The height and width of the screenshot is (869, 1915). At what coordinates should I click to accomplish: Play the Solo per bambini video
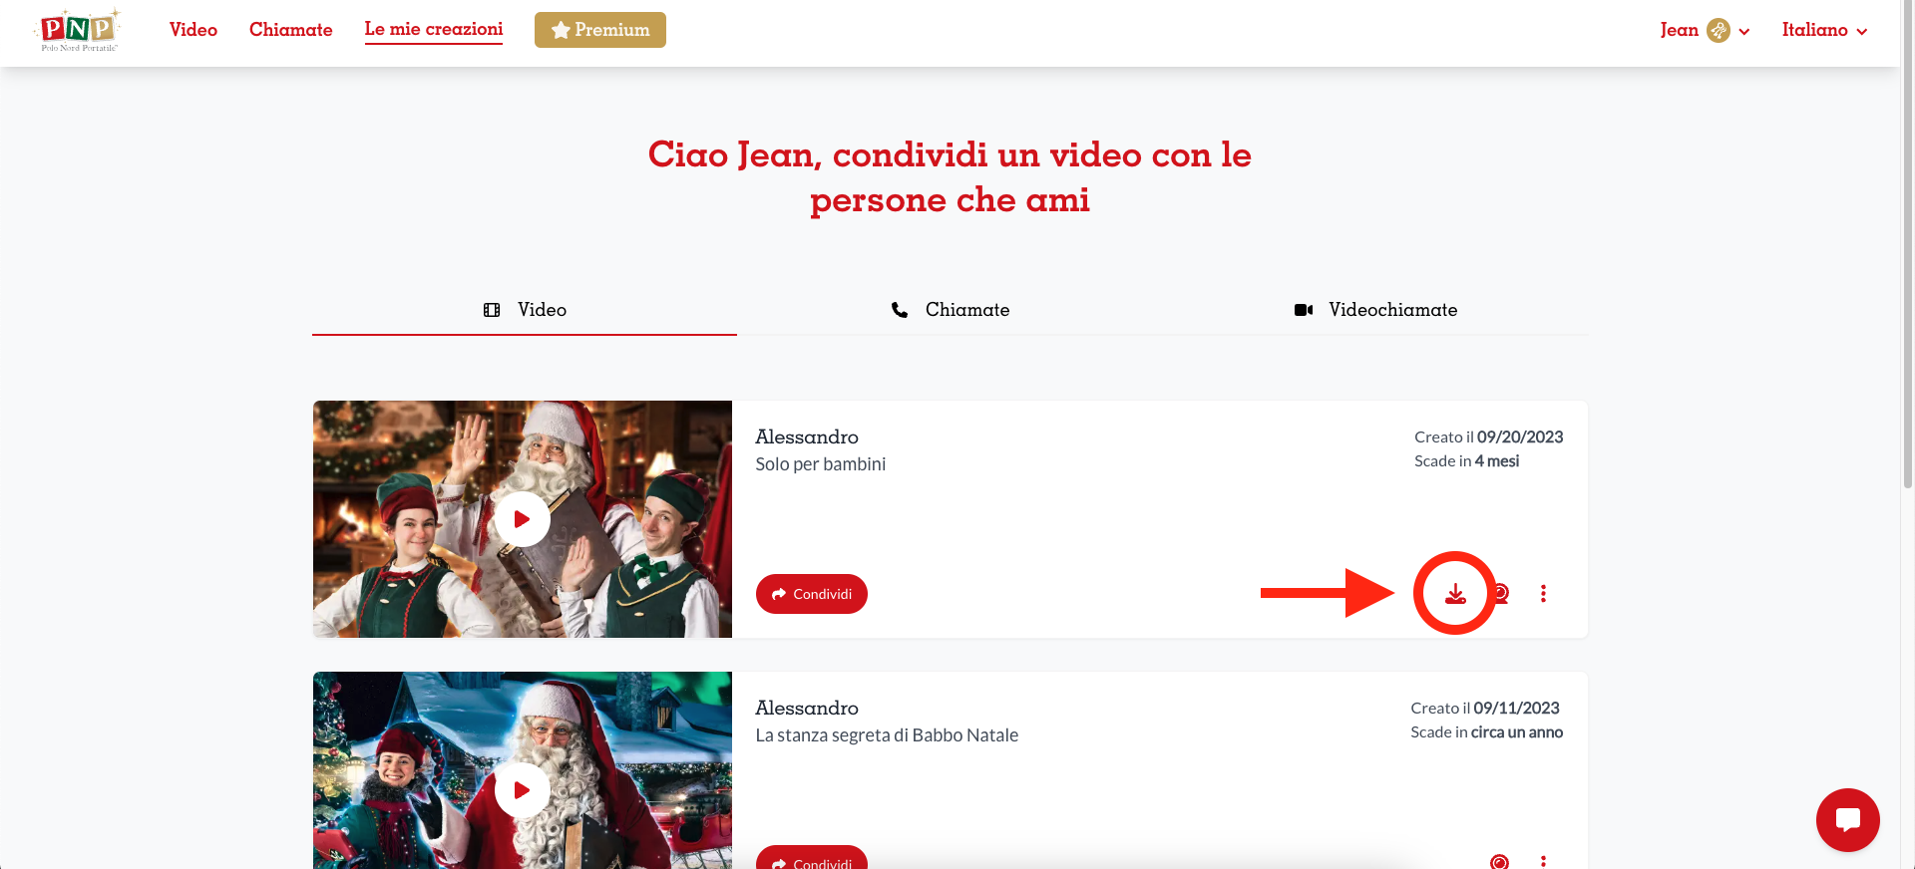pyautogui.click(x=522, y=519)
